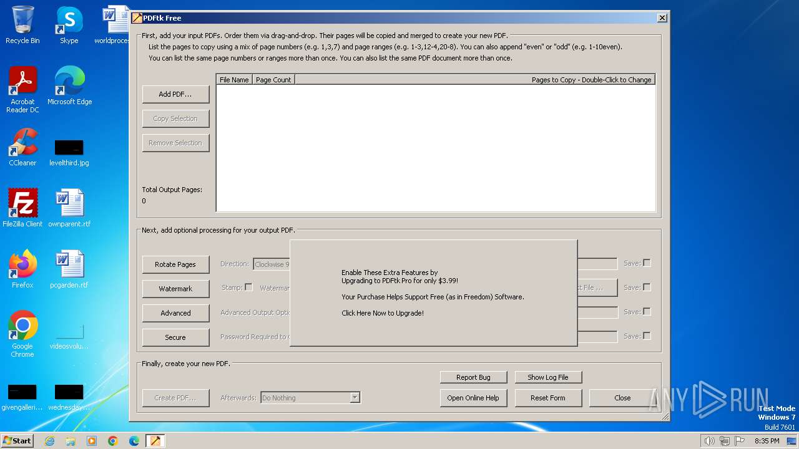Click the Report Bug button
The width and height of the screenshot is (799, 449).
(473, 377)
